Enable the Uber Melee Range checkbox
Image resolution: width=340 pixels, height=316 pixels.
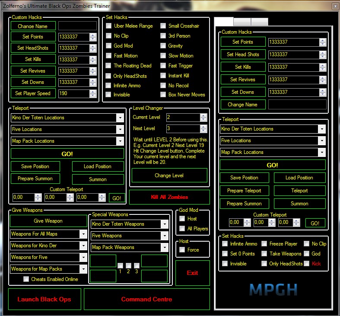point(109,26)
